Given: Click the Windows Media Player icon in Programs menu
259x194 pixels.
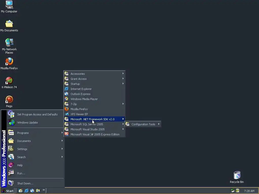Looking at the screenshot, I should pyautogui.click(x=67, y=99).
